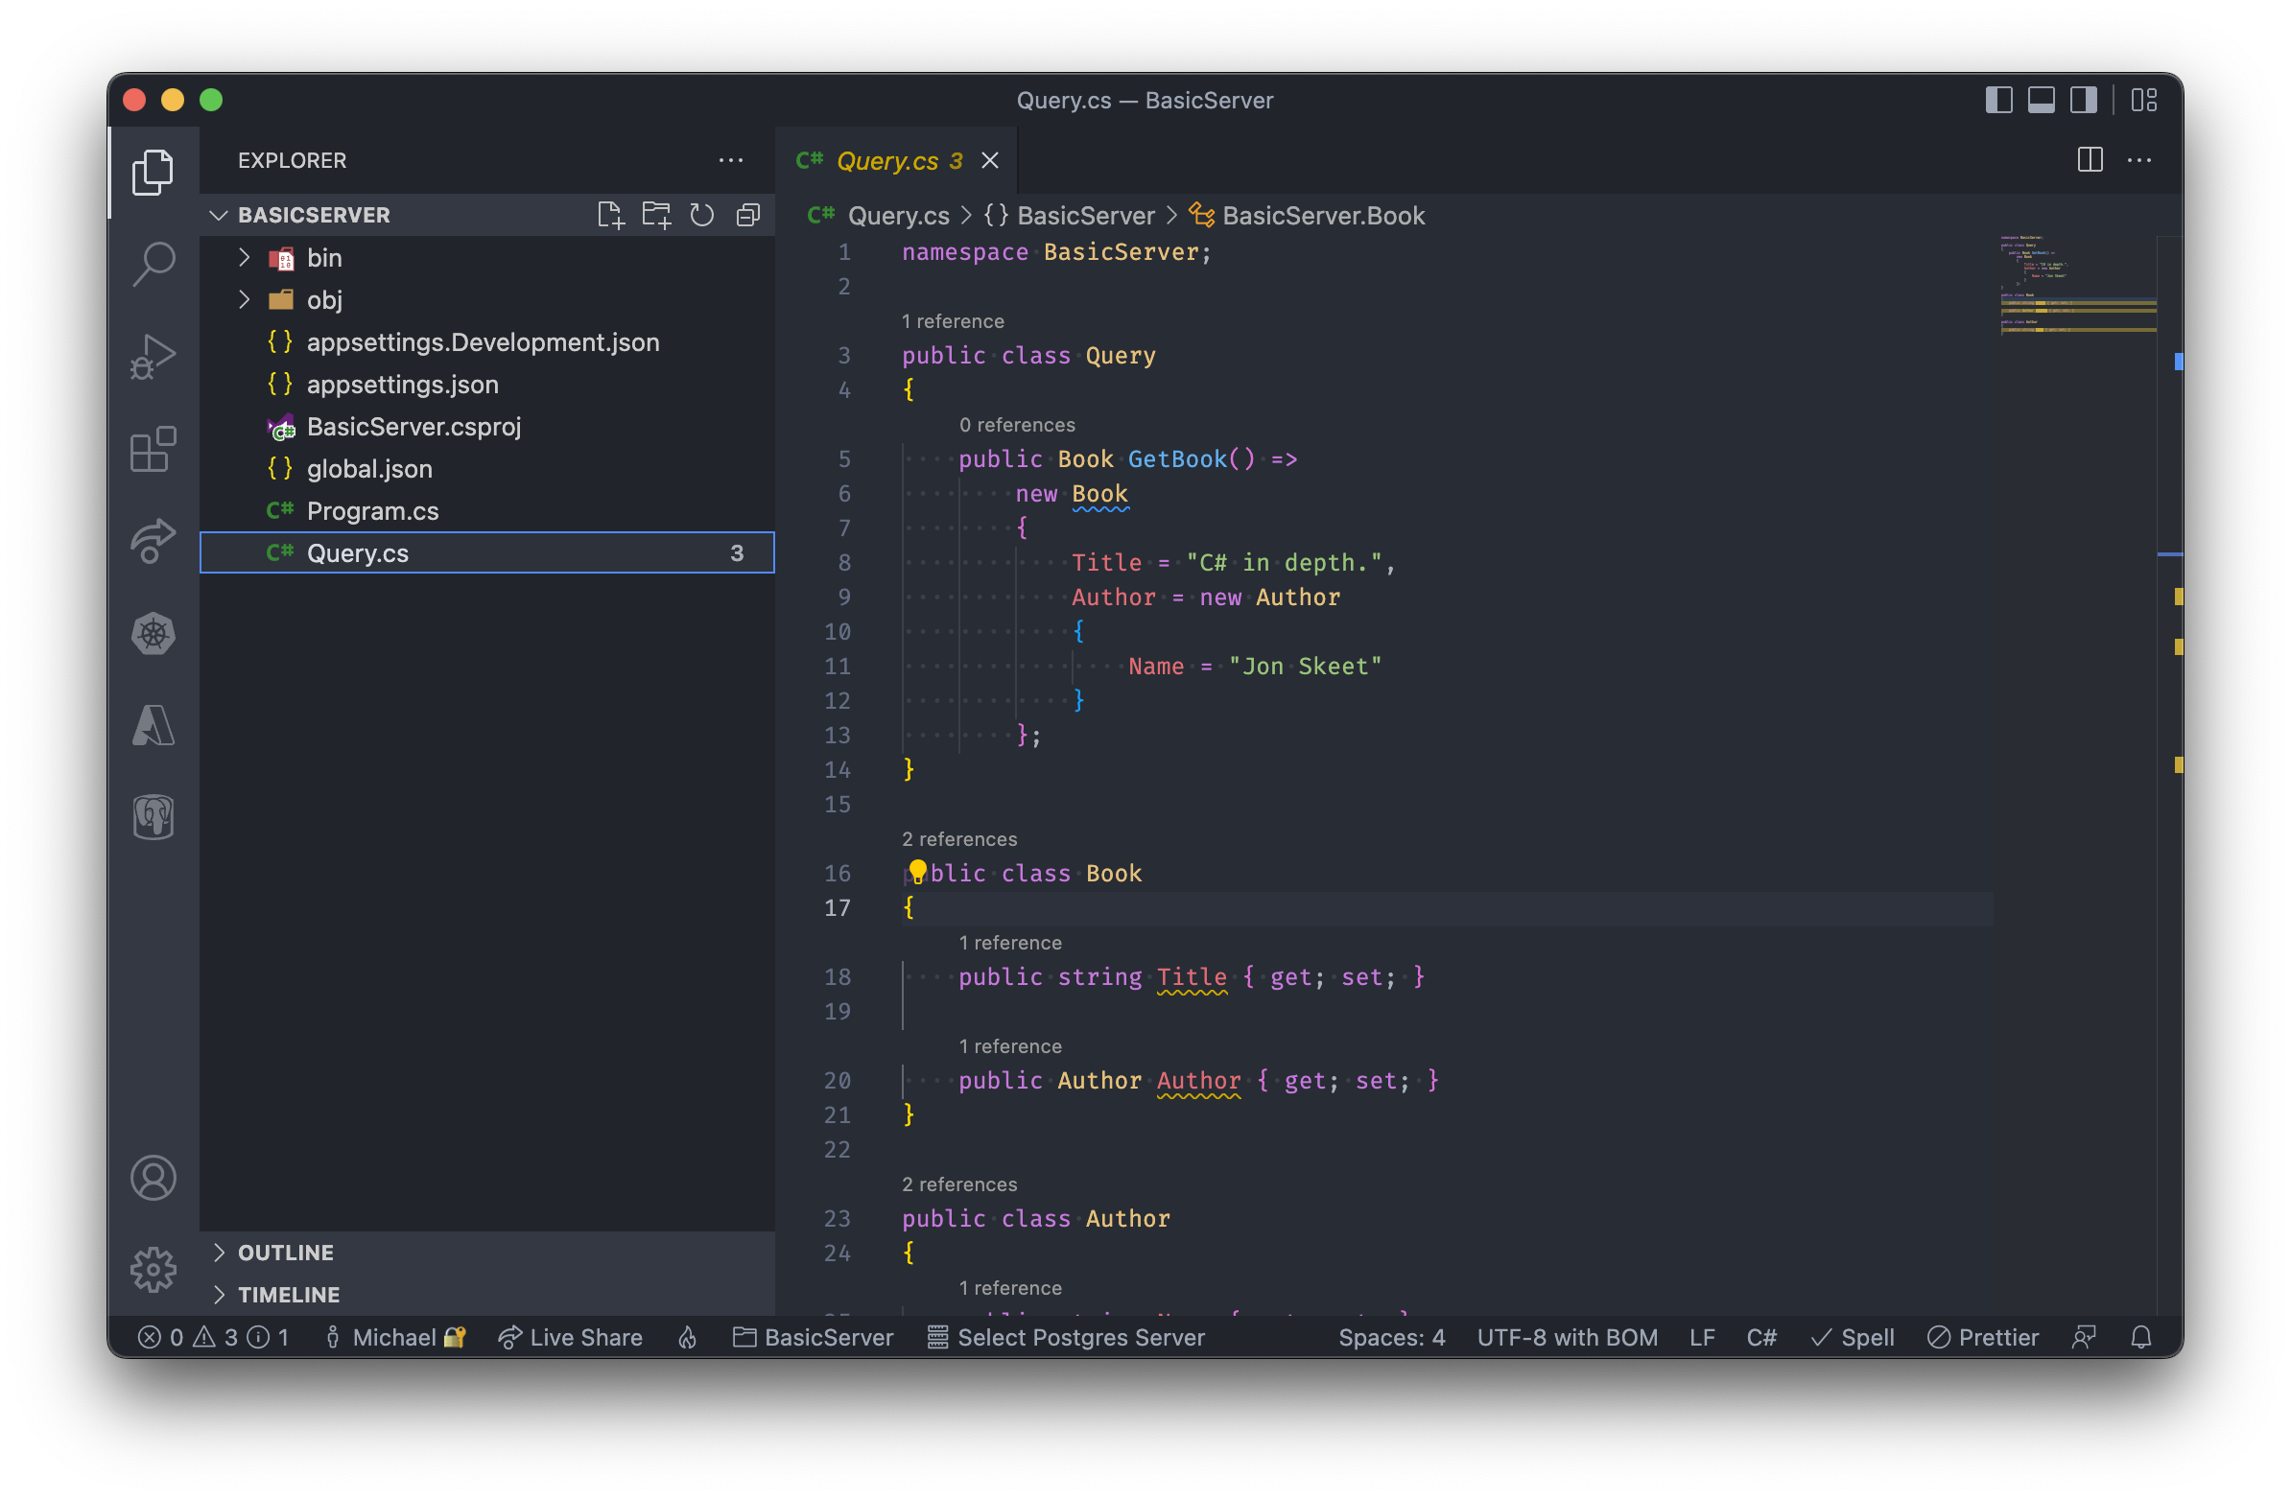Expand the TIMELINE section in explorer
Viewport: 2291px width, 1500px height.
click(x=290, y=1294)
